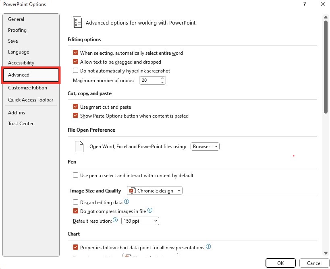Click the info icon beside Default resolution label
Viewport: 330px width, 269px height.
(115, 220)
